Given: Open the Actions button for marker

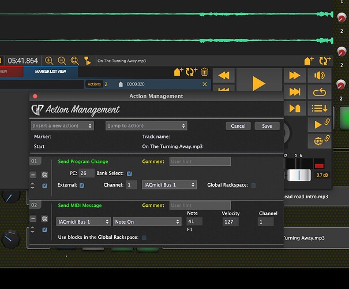Looking at the screenshot, I should (94, 84).
